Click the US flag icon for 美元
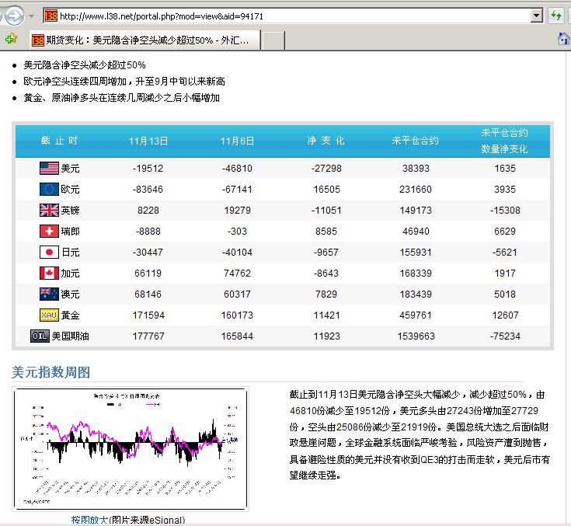The height and width of the screenshot is (526, 571). [x=49, y=168]
